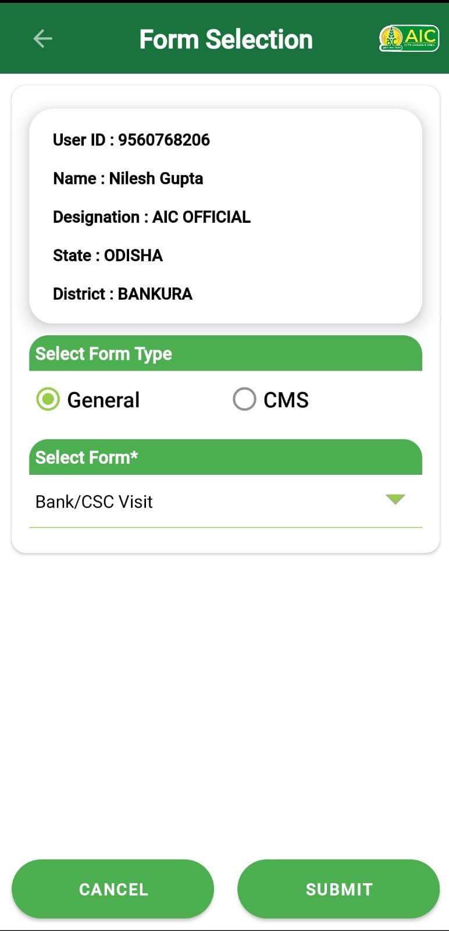The image size is (449, 931).
Task: Tap the Select Form* section header
Action: (226, 457)
